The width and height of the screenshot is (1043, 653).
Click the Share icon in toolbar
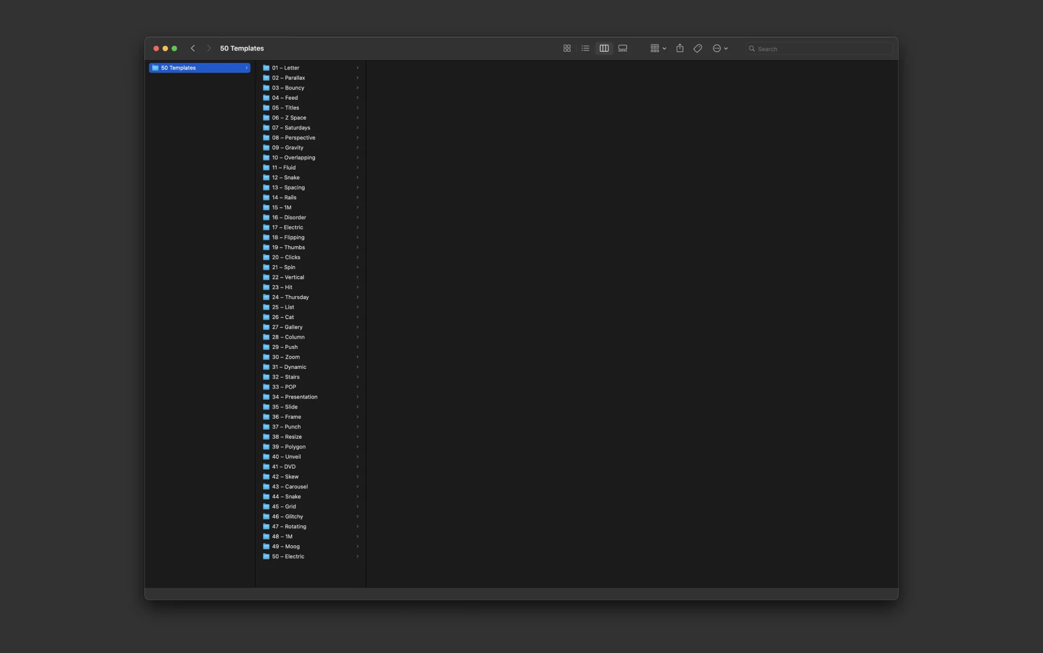[x=679, y=49]
